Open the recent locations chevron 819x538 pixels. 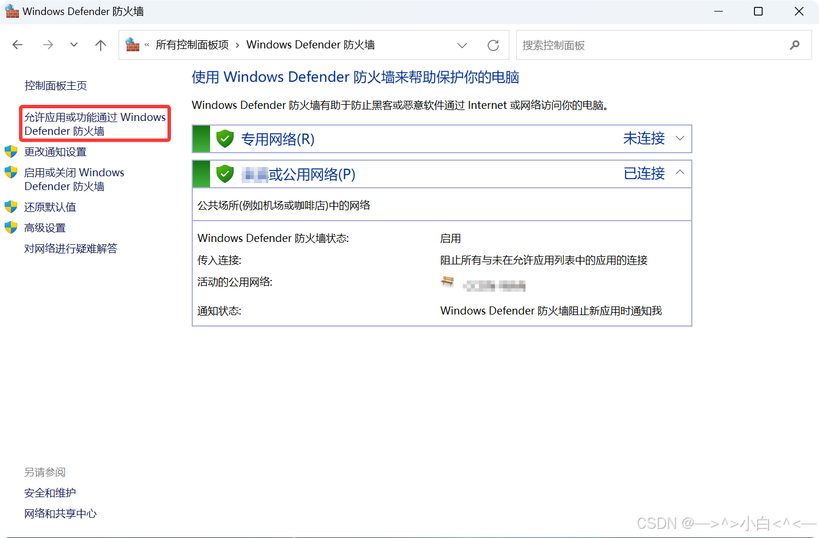pyautogui.click(x=74, y=45)
